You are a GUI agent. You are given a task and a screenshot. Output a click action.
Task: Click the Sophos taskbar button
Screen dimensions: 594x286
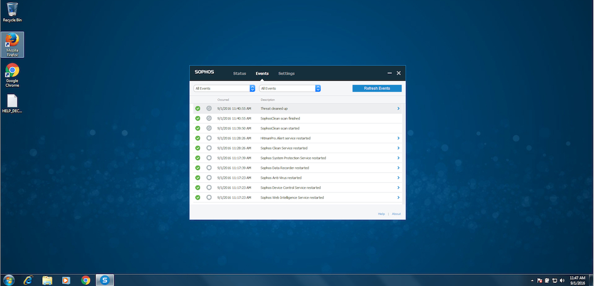tap(105, 280)
